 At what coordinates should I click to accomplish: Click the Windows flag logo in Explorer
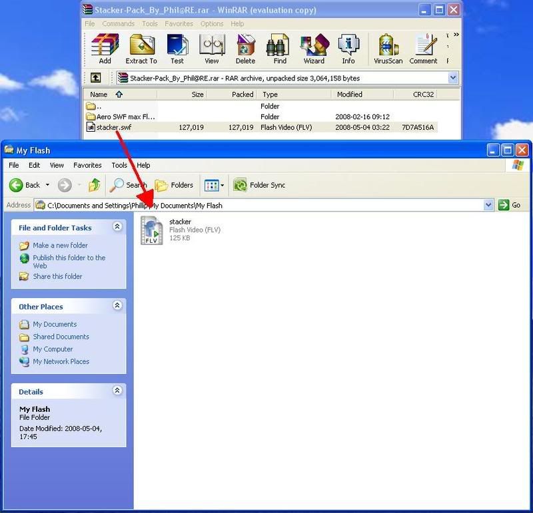click(x=518, y=165)
